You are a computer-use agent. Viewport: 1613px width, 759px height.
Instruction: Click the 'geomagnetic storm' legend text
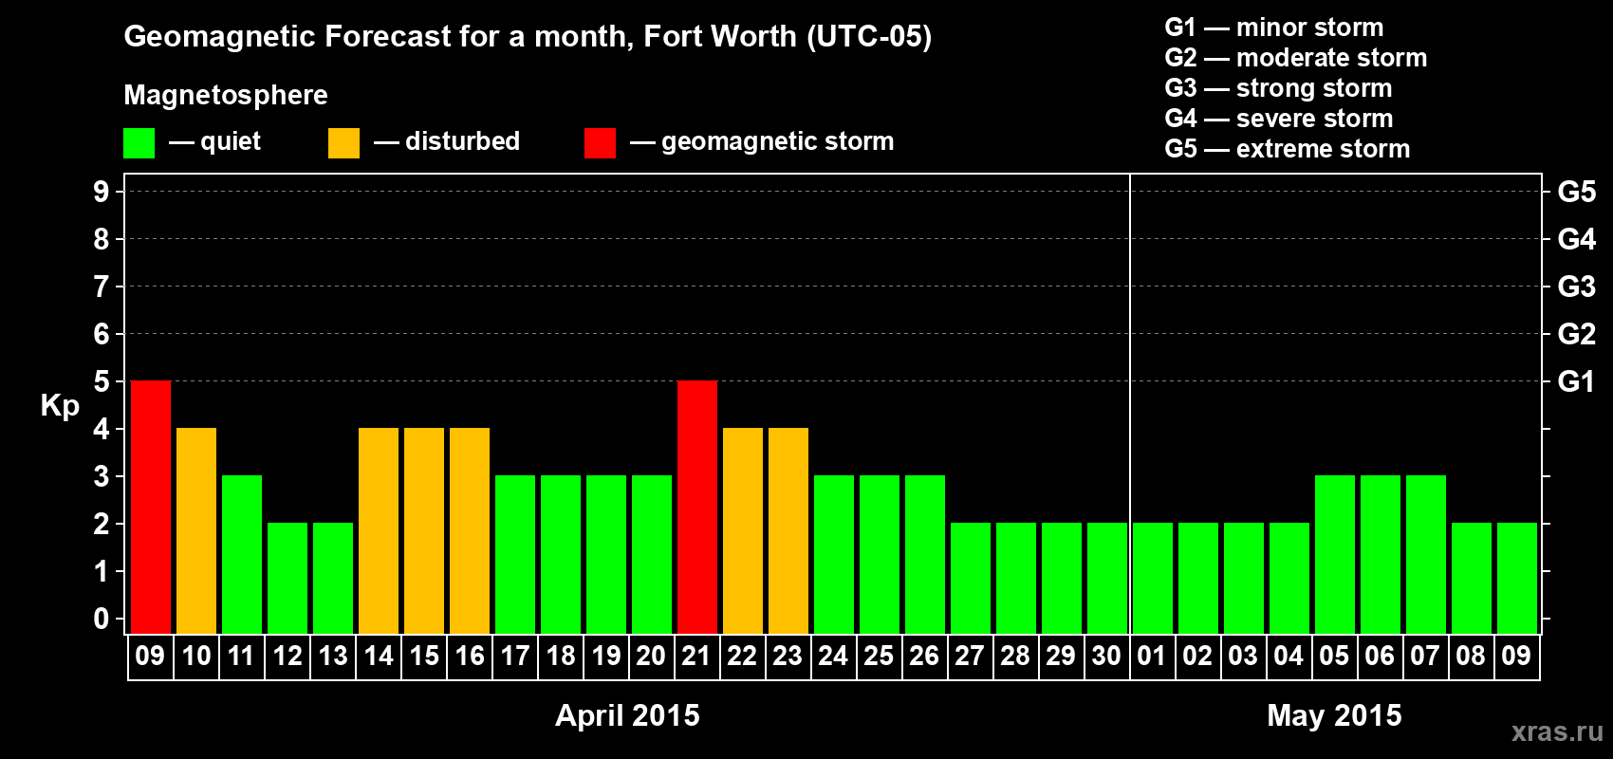click(777, 141)
